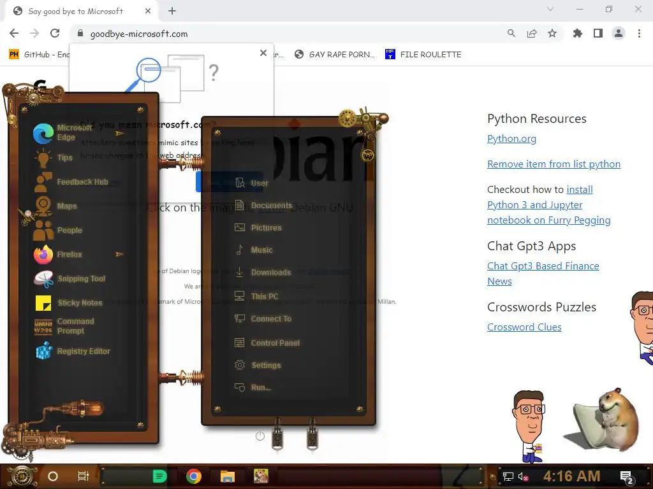Open GitHub bookmark in bookmarks bar

point(40,55)
